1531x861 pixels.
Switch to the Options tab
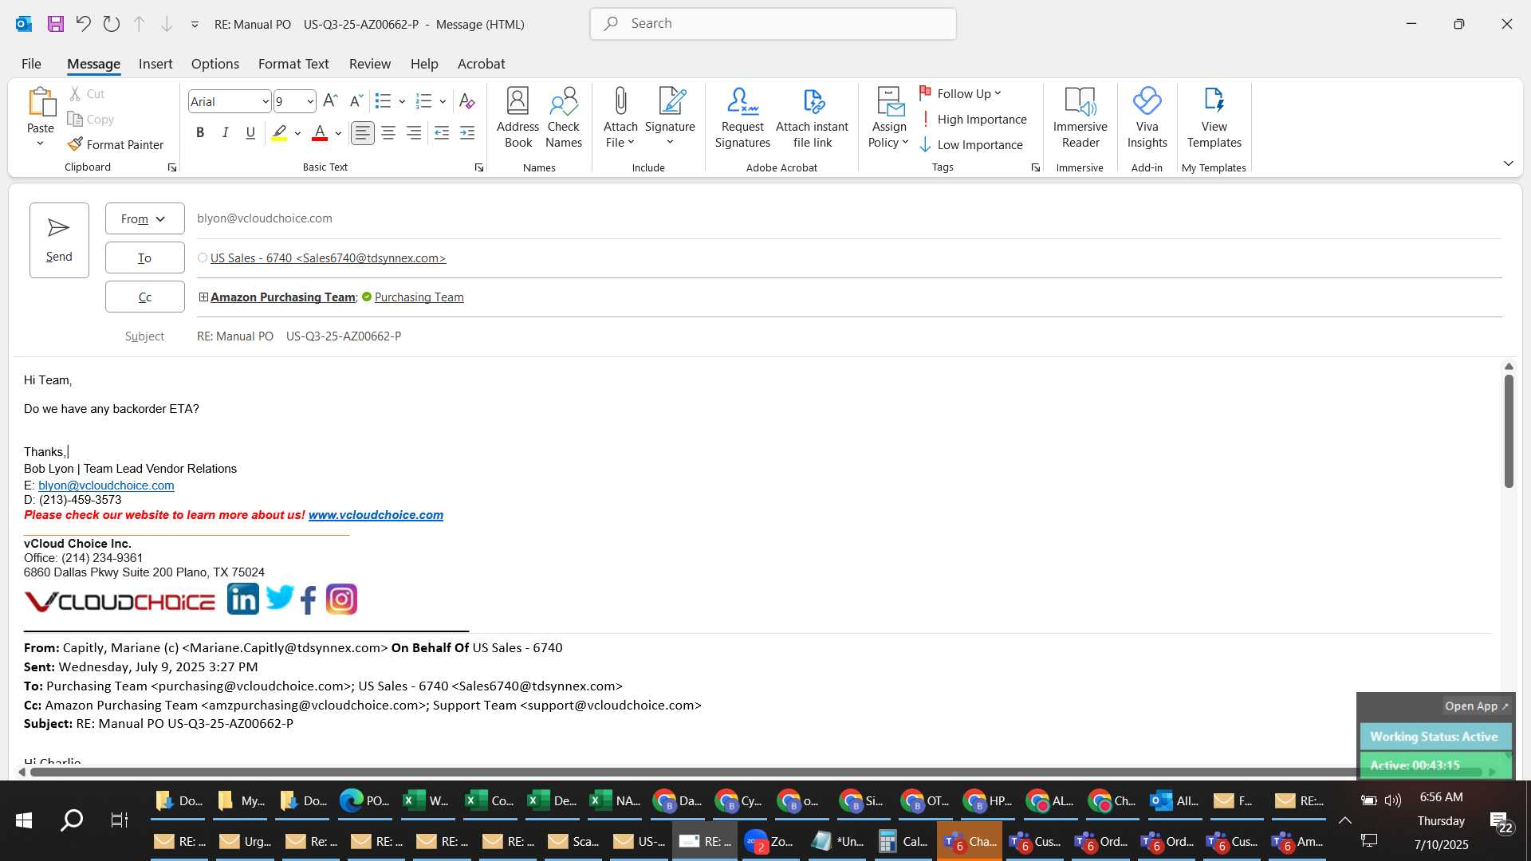tap(214, 64)
